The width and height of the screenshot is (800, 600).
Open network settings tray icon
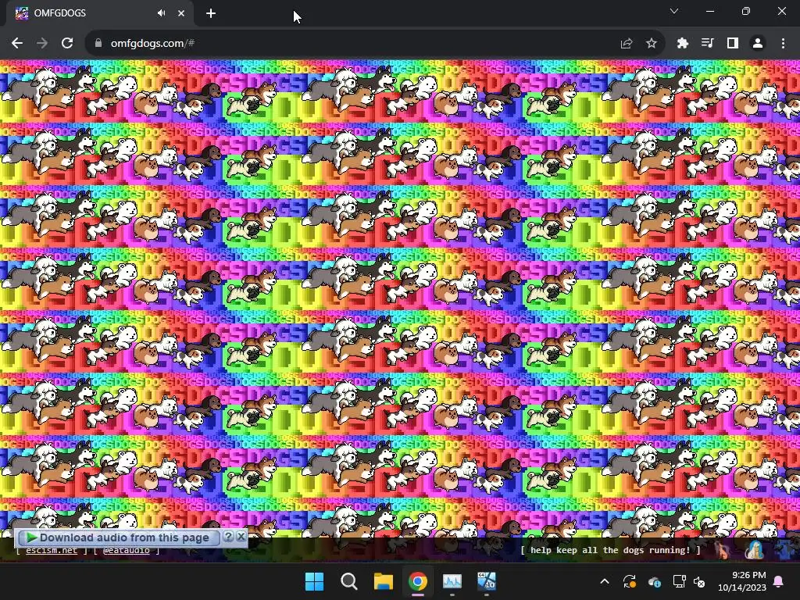coord(679,581)
